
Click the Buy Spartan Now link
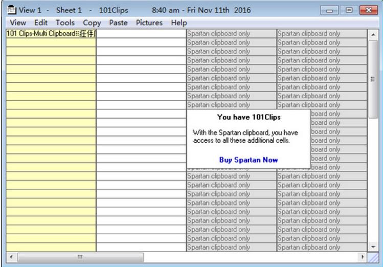[249, 160]
